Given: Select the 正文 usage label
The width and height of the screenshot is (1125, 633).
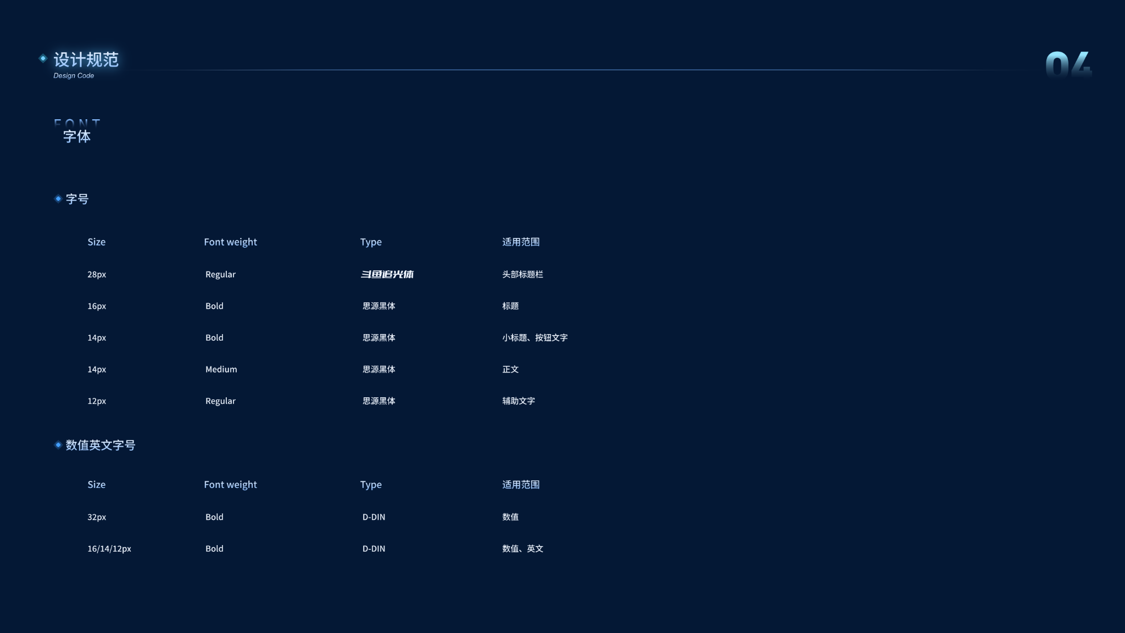Looking at the screenshot, I should pos(510,369).
